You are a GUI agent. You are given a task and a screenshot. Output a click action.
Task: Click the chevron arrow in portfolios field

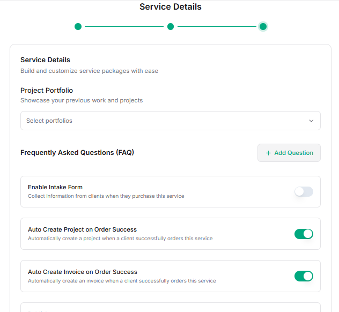pos(311,121)
